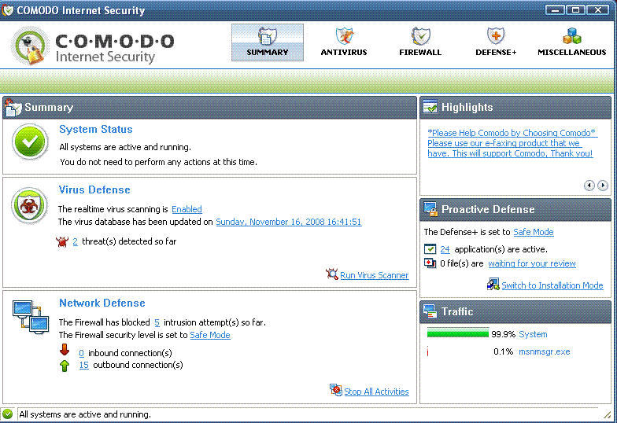Click the virus database update date link
Viewport: 617px width, 423px height.
[x=288, y=222]
